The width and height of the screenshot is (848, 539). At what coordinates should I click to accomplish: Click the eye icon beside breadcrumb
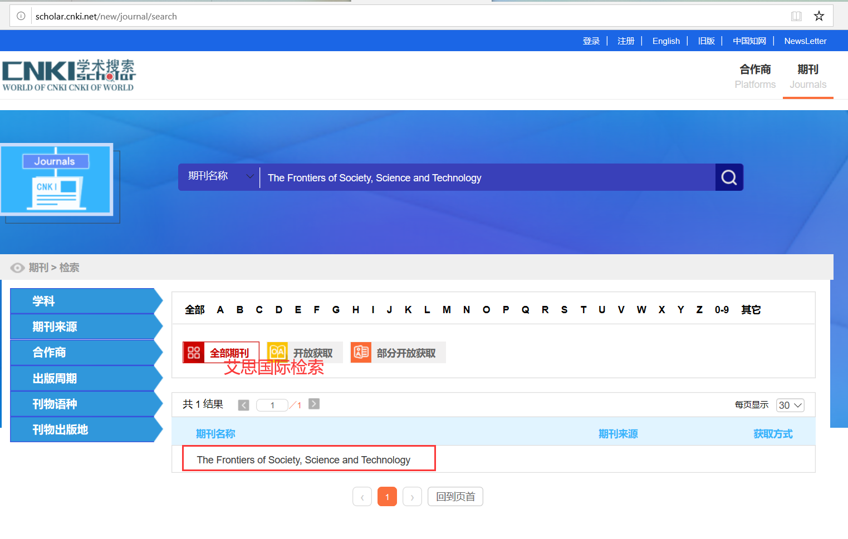pyautogui.click(x=17, y=268)
